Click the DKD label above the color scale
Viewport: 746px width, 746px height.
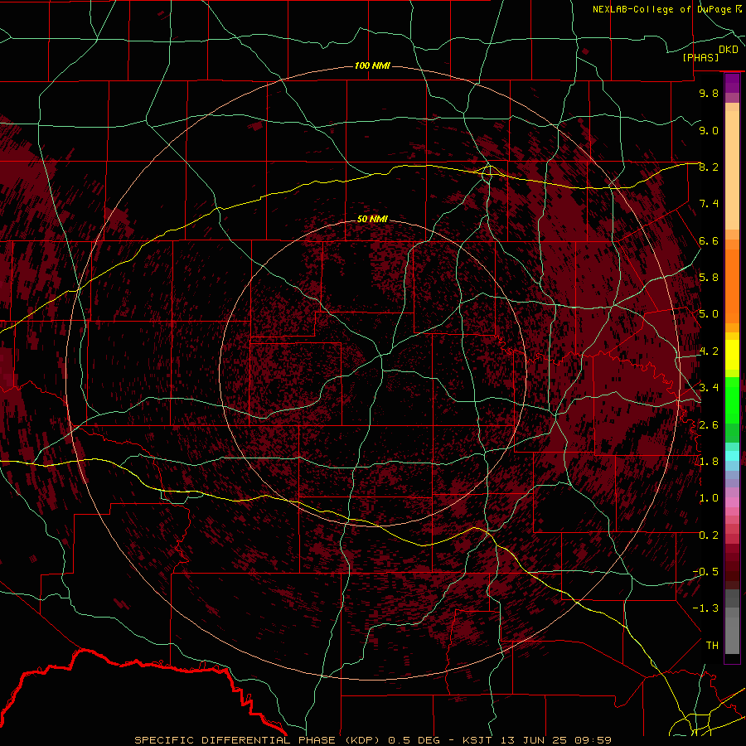click(x=728, y=50)
